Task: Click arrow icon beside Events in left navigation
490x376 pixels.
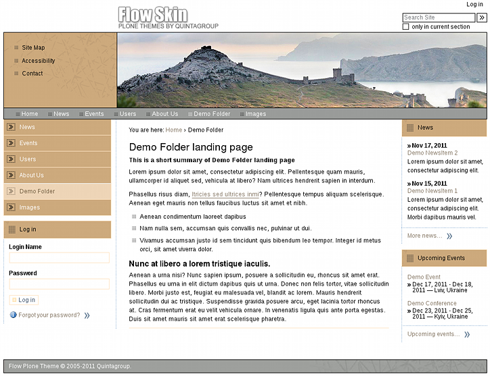Action: (12, 143)
